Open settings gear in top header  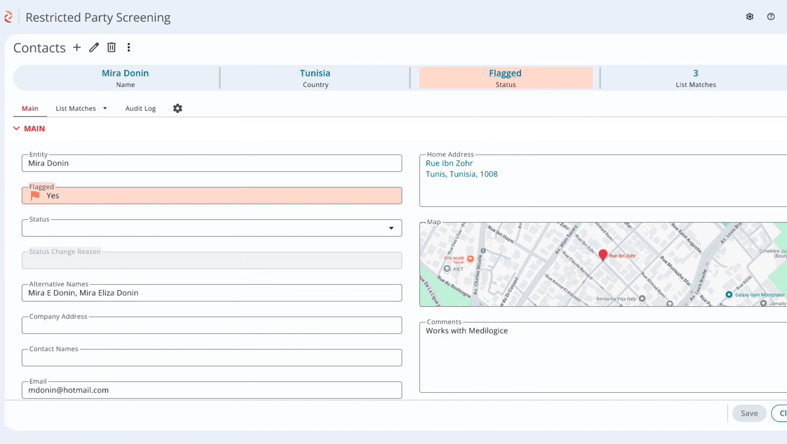pyautogui.click(x=750, y=17)
